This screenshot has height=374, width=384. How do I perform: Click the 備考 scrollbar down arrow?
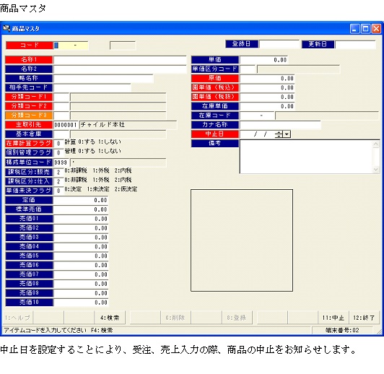point(376,169)
